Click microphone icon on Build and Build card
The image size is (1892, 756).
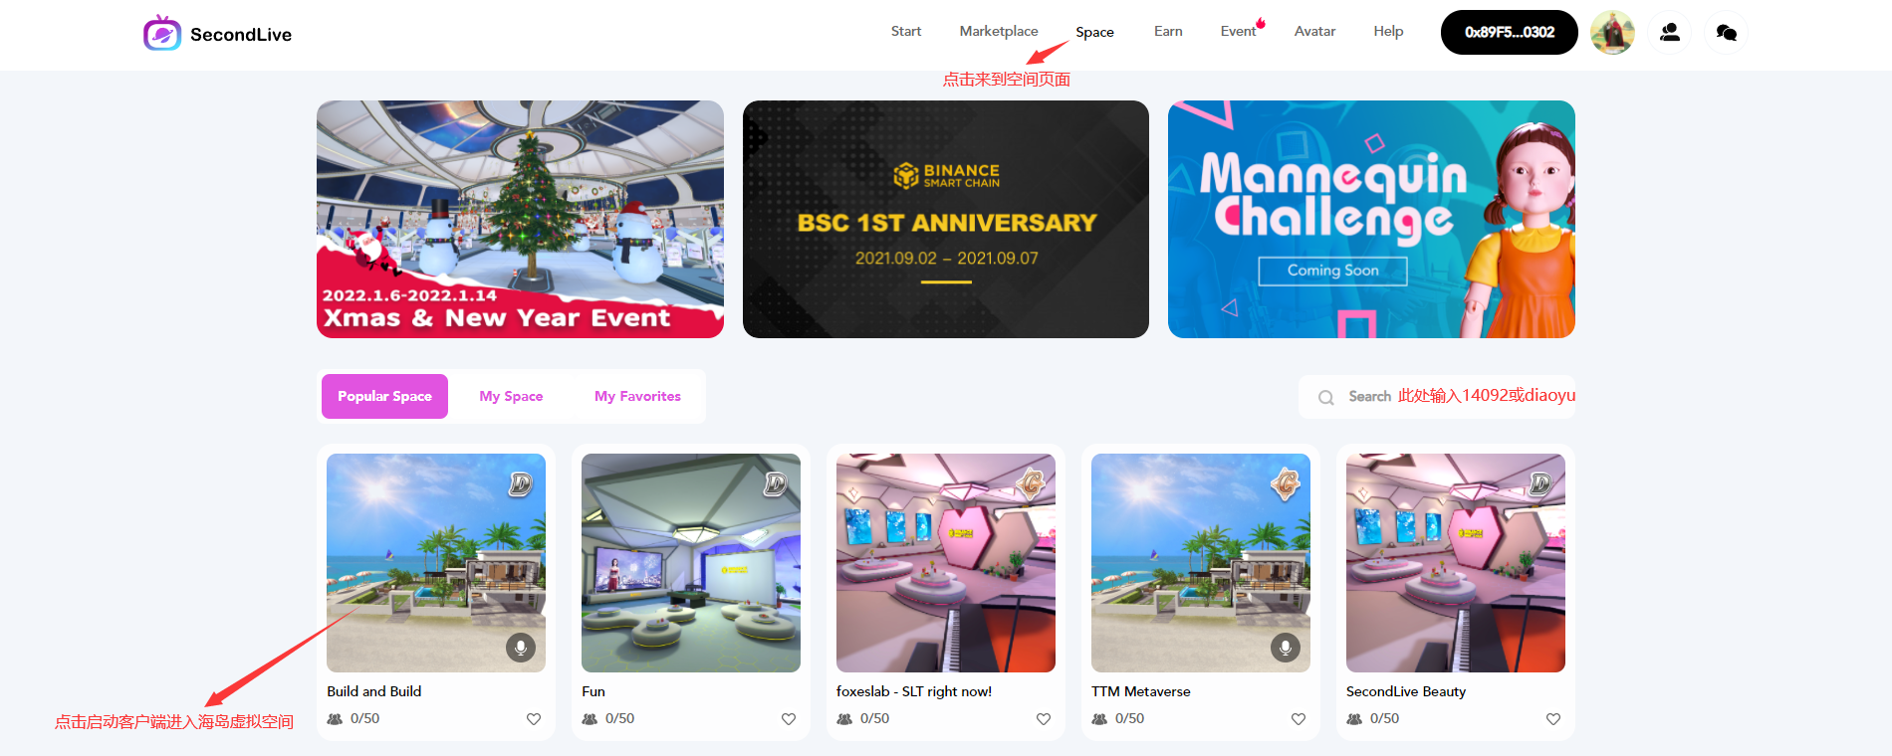[521, 648]
